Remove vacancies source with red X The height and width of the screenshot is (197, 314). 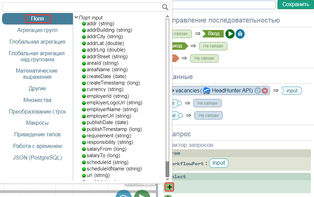pos(265,91)
